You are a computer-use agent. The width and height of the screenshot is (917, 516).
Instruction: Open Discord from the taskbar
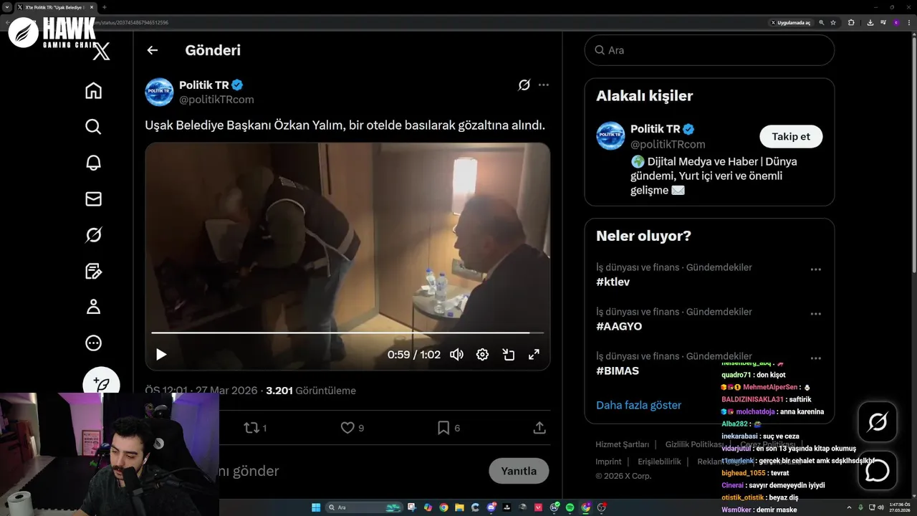pos(491,507)
